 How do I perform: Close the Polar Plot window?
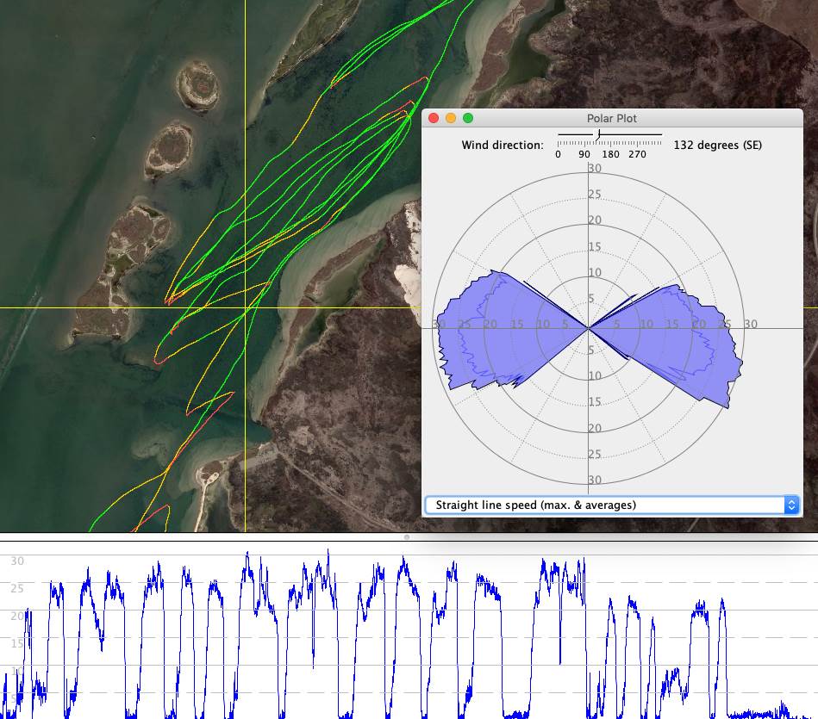(x=434, y=118)
